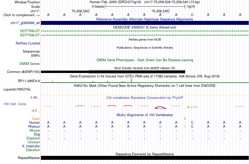Open the GTEx 'Gene Expression in 54 tissues' title
Screen dimensions: 249x164
click(x=145, y=76)
